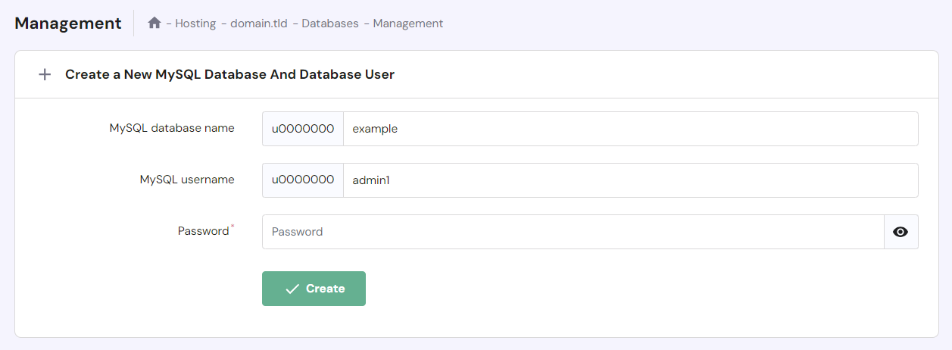Navigate to Databases breadcrumb
Viewport: 952px width, 350px height.
[x=329, y=23]
